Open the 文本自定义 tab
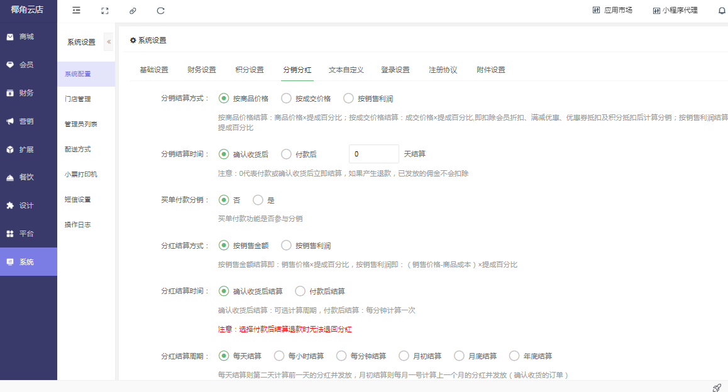Image resolution: width=728 pixels, height=392 pixels. coord(346,70)
